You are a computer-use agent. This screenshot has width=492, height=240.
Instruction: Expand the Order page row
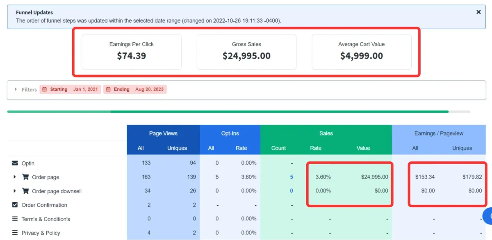click(x=15, y=177)
